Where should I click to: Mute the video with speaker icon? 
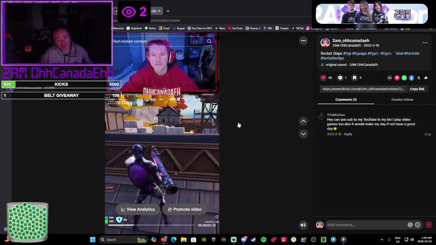[303, 225]
